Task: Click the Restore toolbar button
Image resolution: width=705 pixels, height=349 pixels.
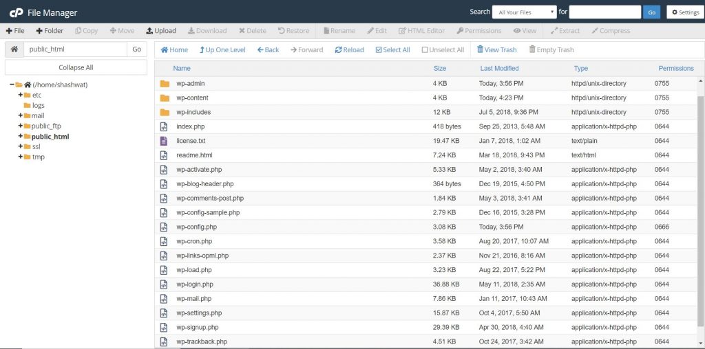Action: click(293, 30)
